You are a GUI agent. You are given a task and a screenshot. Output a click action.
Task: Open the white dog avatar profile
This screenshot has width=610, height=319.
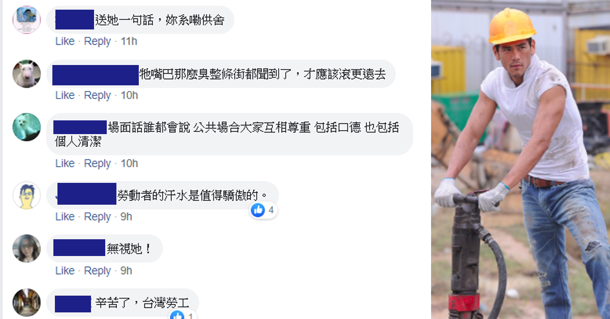click(26, 74)
